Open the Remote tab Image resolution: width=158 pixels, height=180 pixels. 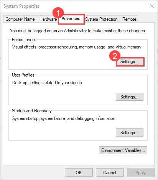coord(129,19)
